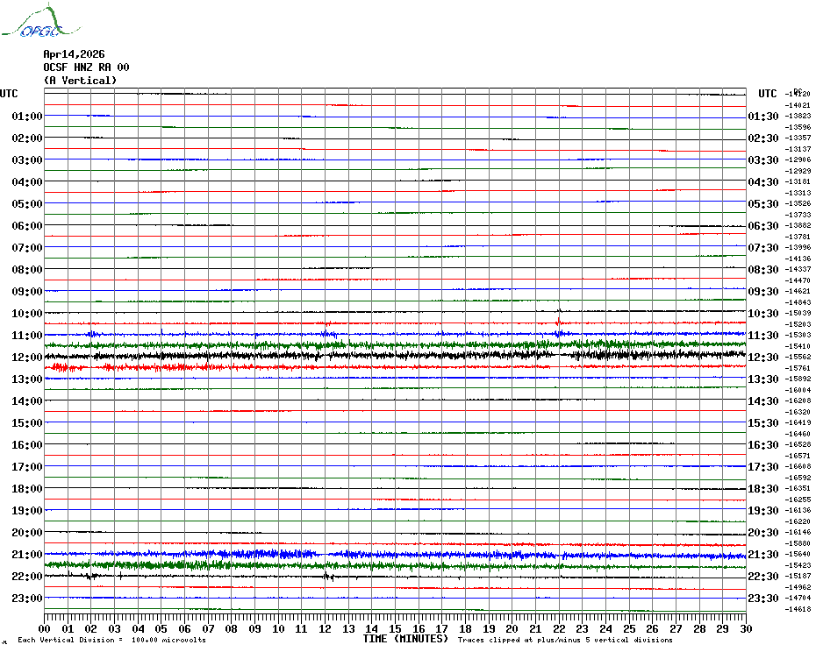Click the 'Traces clipped at plus/minus 5' note
Viewport: 816px width, 652px height.
click(565, 640)
